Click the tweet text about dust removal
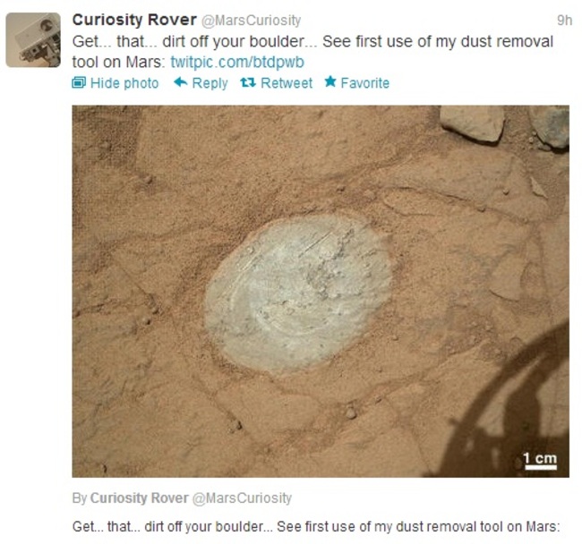The width and height of the screenshot is (582, 544). [x=312, y=52]
